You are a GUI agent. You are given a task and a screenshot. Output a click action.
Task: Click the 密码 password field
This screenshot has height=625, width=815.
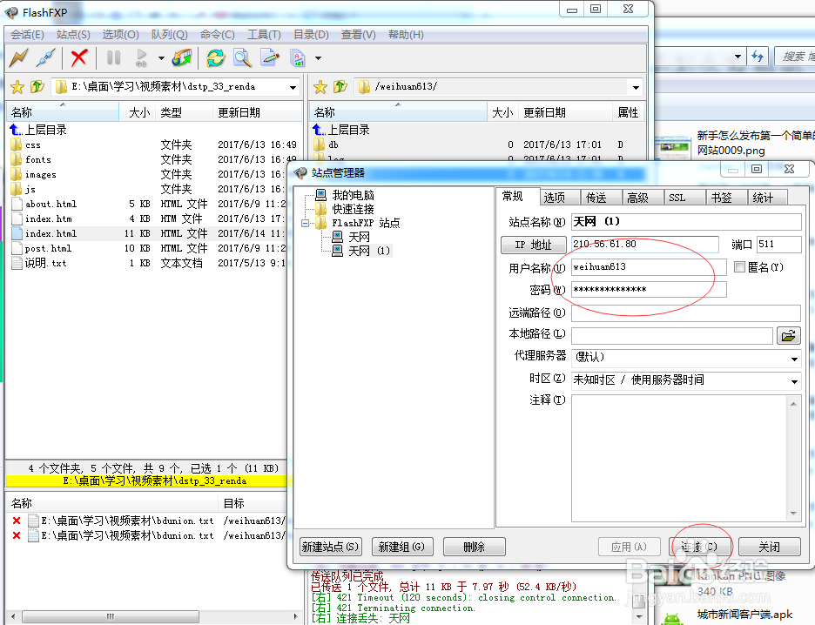(649, 290)
